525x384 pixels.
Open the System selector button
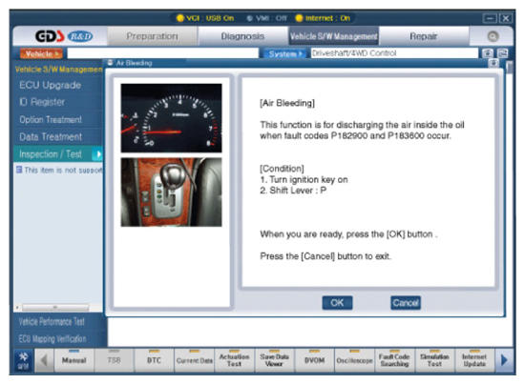(x=284, y=53)
